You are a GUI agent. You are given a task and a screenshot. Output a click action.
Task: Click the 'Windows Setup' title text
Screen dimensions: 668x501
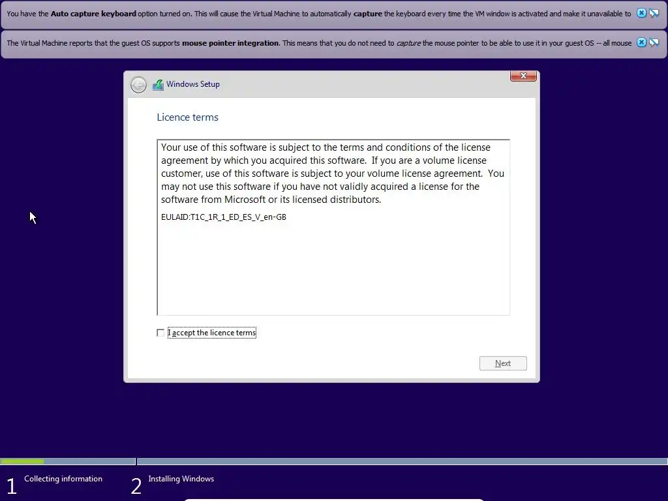[193, 84]
